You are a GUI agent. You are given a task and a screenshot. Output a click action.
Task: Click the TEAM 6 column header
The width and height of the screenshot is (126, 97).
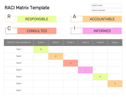(115, 42)
